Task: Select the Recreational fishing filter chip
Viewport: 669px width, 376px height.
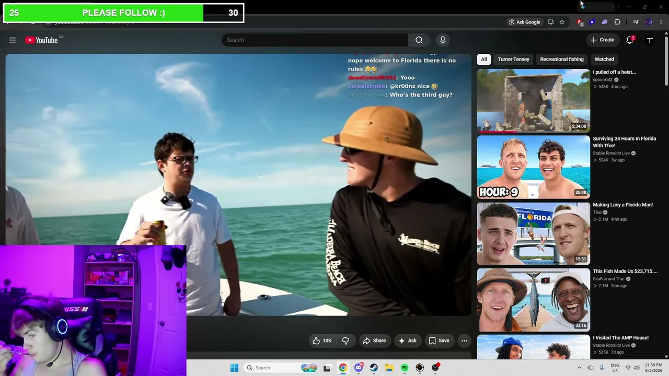Action: click(x=562, y=60)
